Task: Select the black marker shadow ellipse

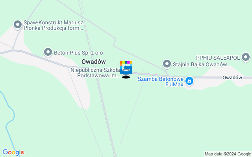Action: pyautogui.click(x=126, y=77)
